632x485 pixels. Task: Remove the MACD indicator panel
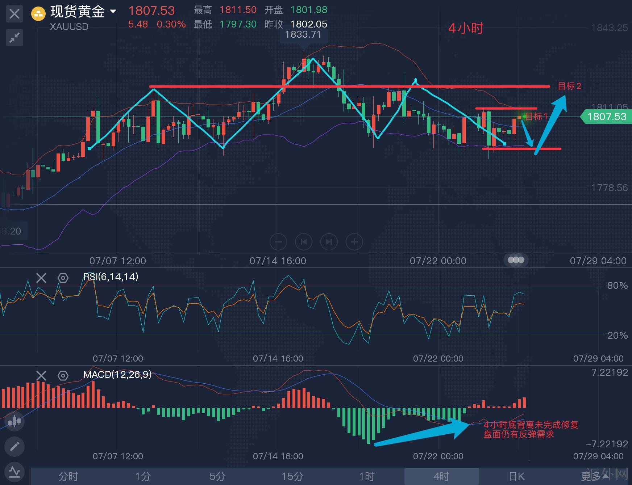[41, 376]
